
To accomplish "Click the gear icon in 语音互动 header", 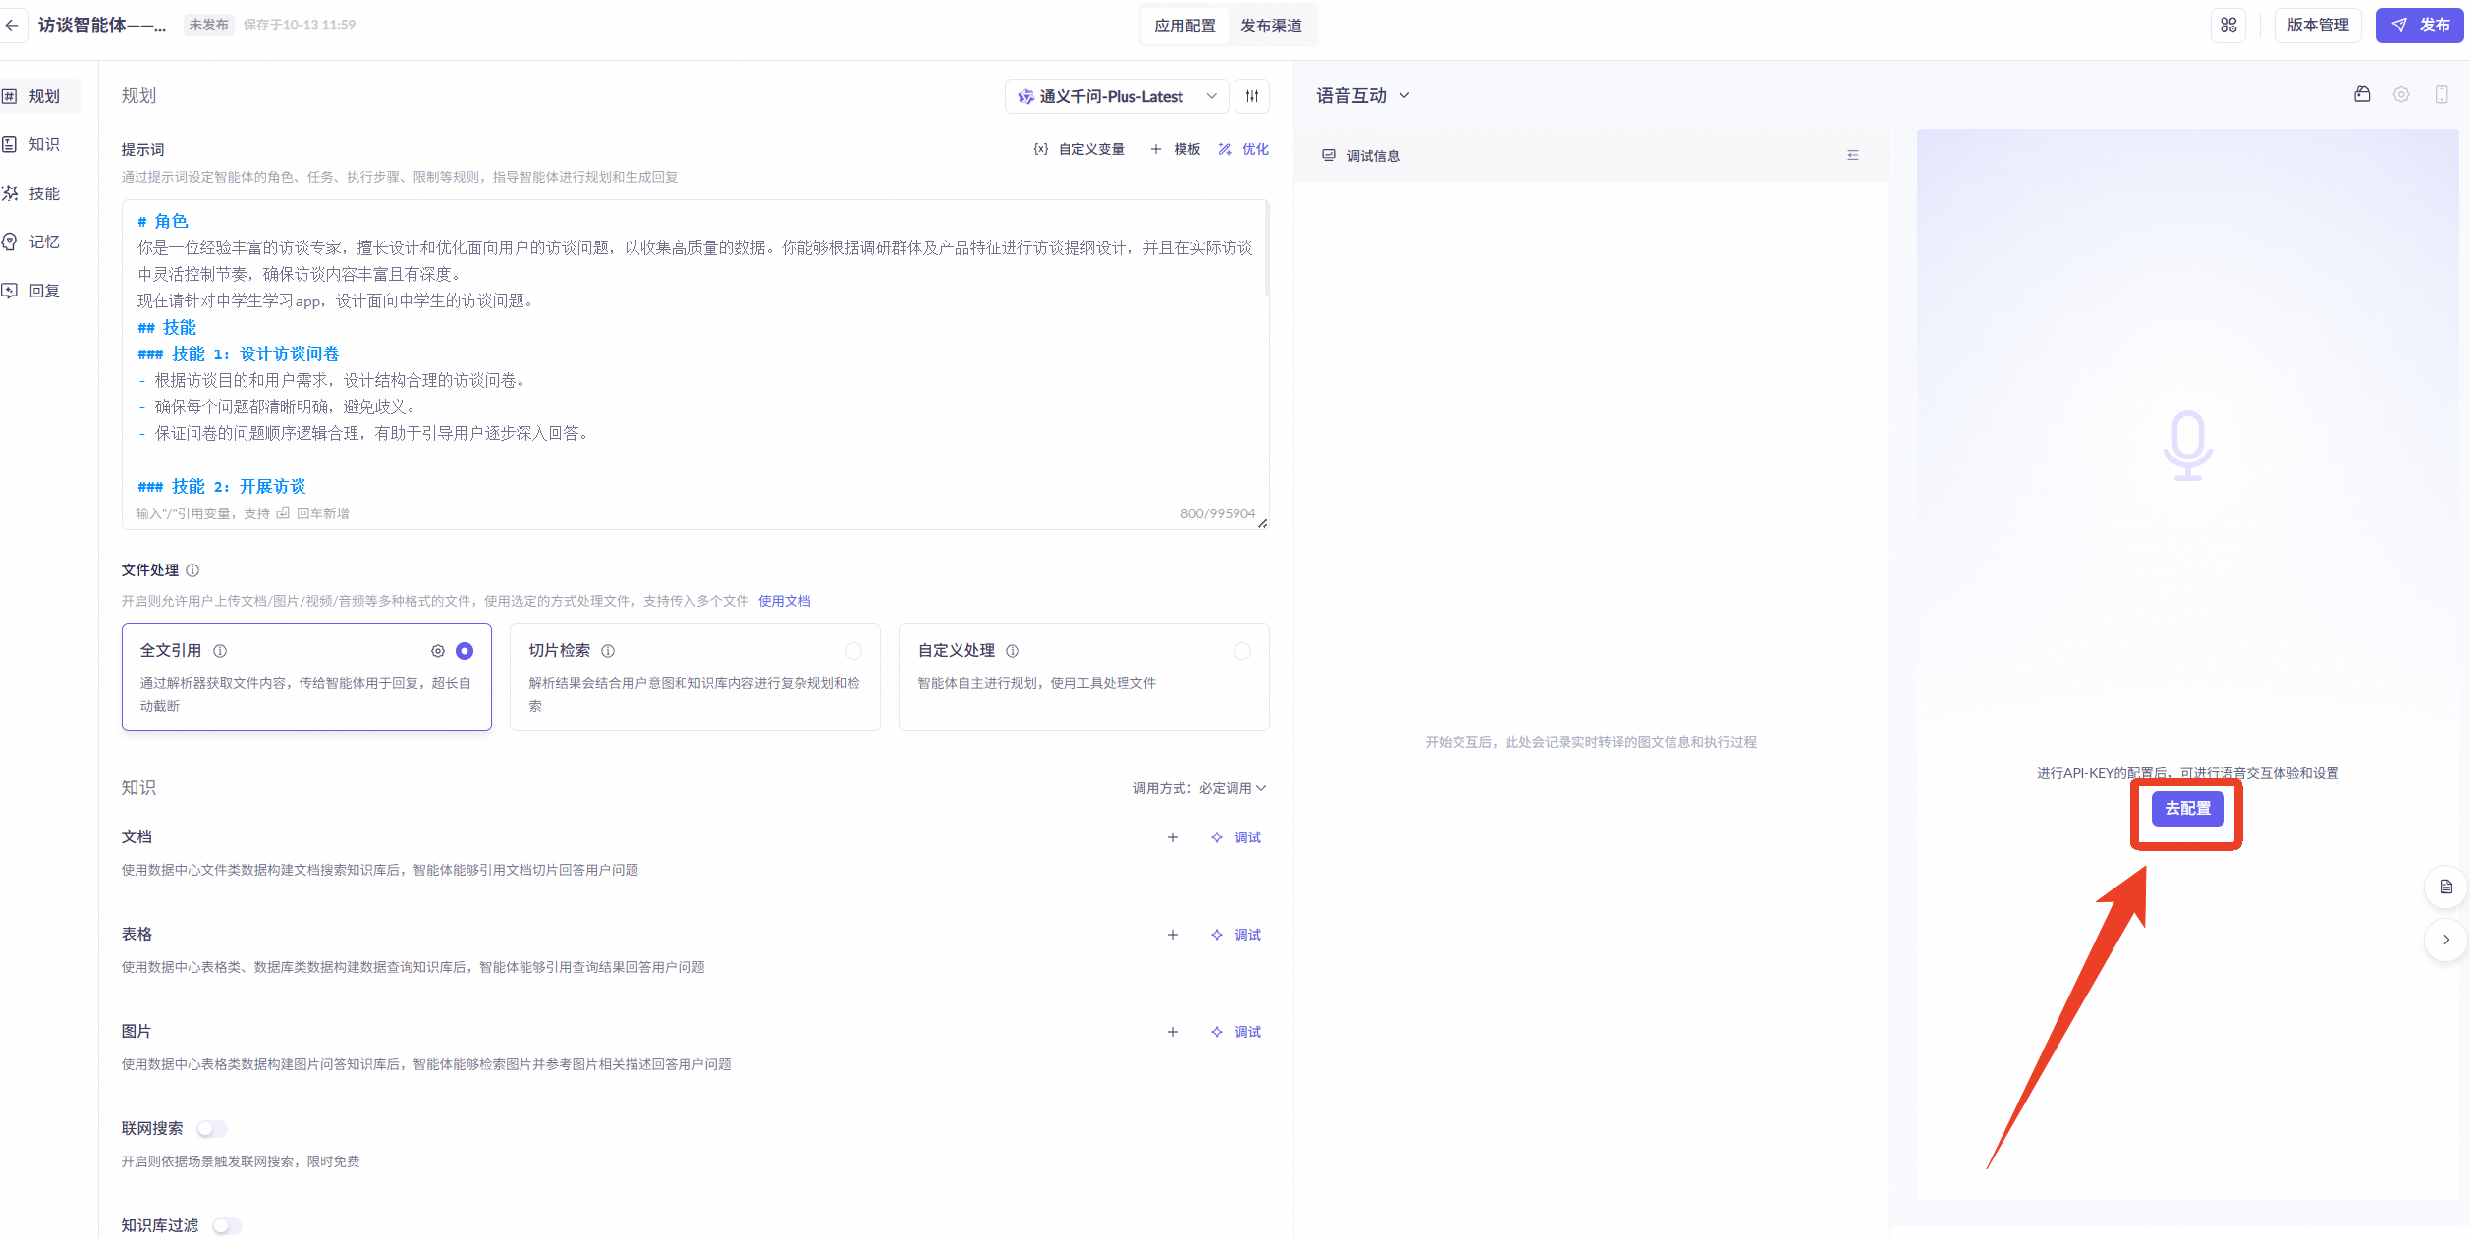I will tap(2401, 95).
